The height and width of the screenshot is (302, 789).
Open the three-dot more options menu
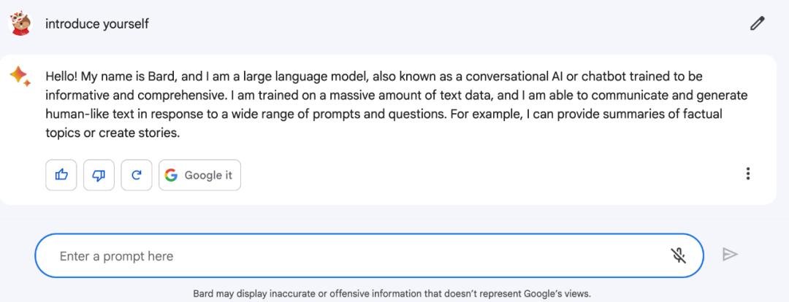[x=747, y=174]
